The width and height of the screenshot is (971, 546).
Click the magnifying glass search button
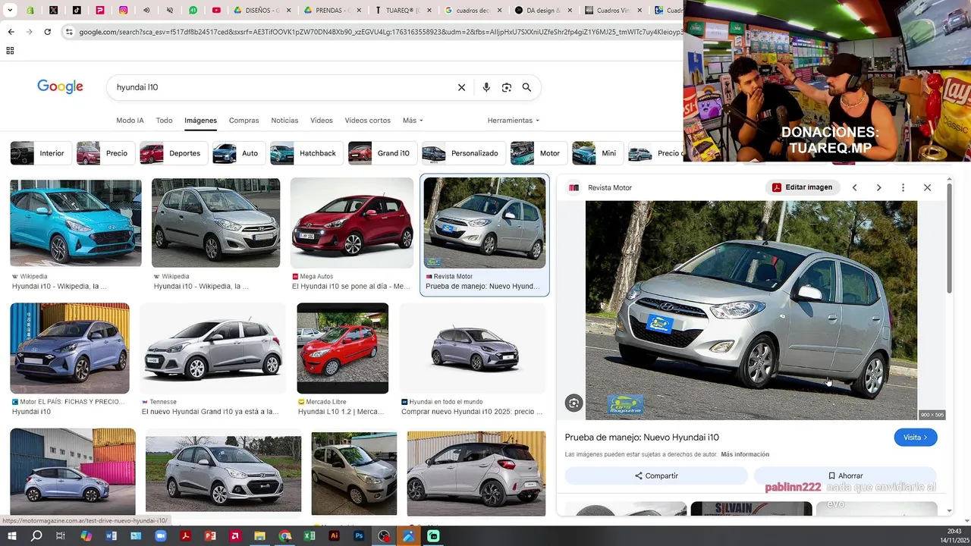click(x=526, y=87)
